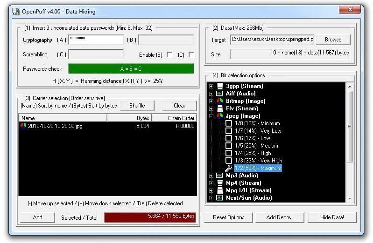Enable password (C) checkbox

tap(191, 54)
